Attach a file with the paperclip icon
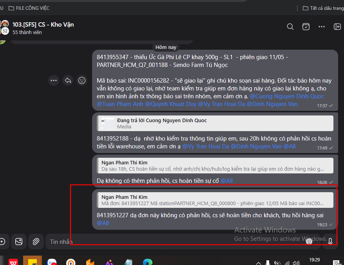The height and width of the screenshot is (265, 344). click(x=36, y=242)
